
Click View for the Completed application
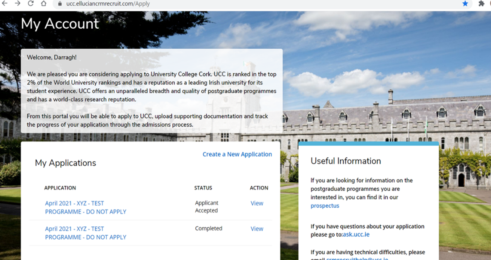tap(257, 229)
